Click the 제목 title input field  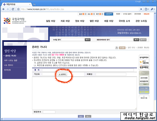tap(88, 70)
